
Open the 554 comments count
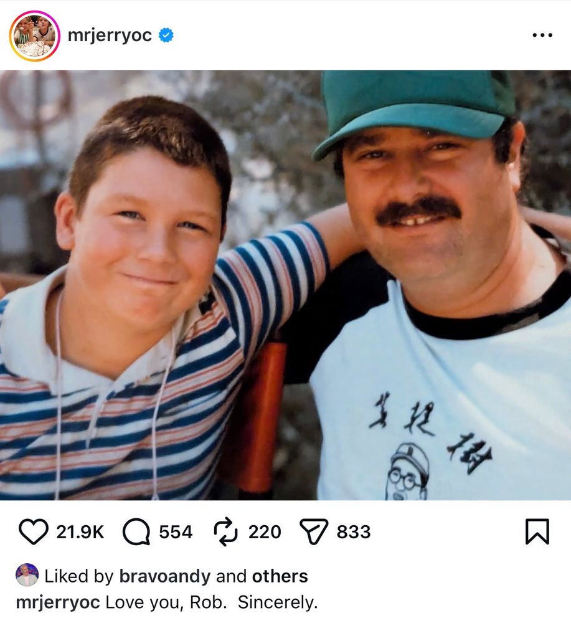tap(176, 532)
